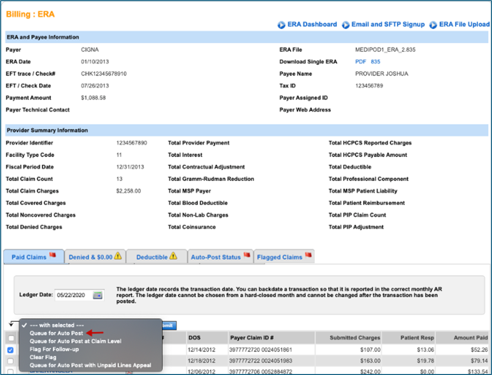
Task: Download the single ERA as PDF
Action: pyautogui.click(x=361, y=62)
